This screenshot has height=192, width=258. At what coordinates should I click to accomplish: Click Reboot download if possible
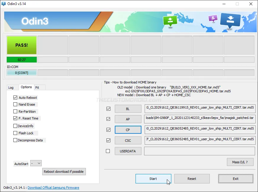64,172
